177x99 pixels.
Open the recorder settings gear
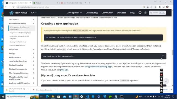point(162,91)
